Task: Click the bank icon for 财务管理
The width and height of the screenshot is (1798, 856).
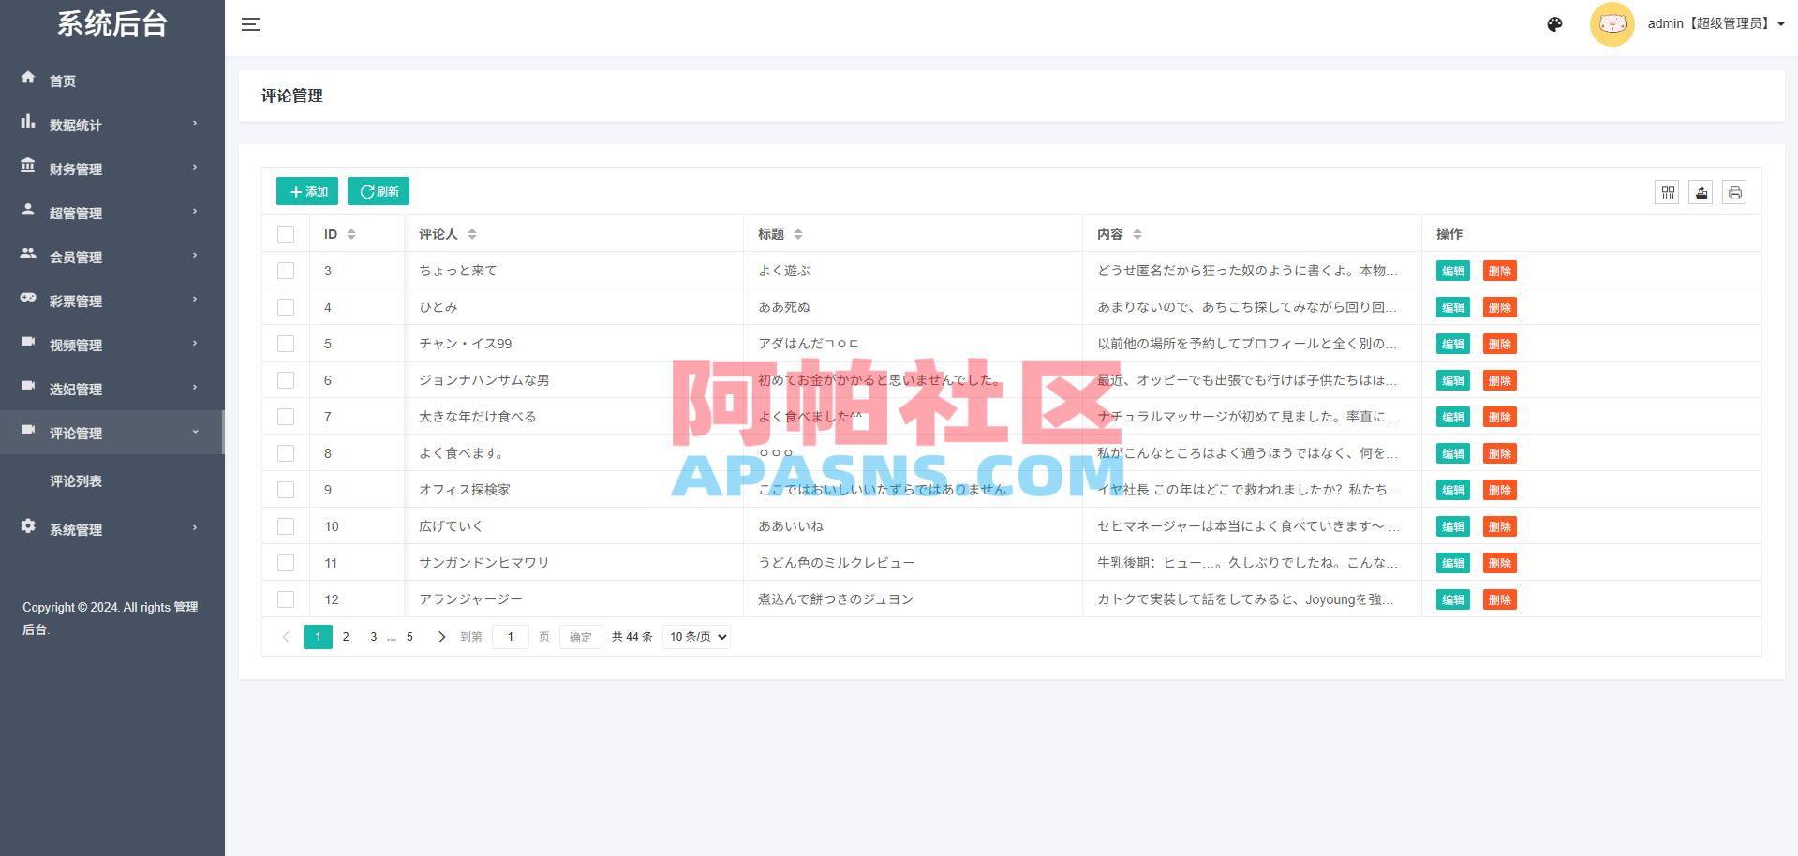Action: point(28,166)
